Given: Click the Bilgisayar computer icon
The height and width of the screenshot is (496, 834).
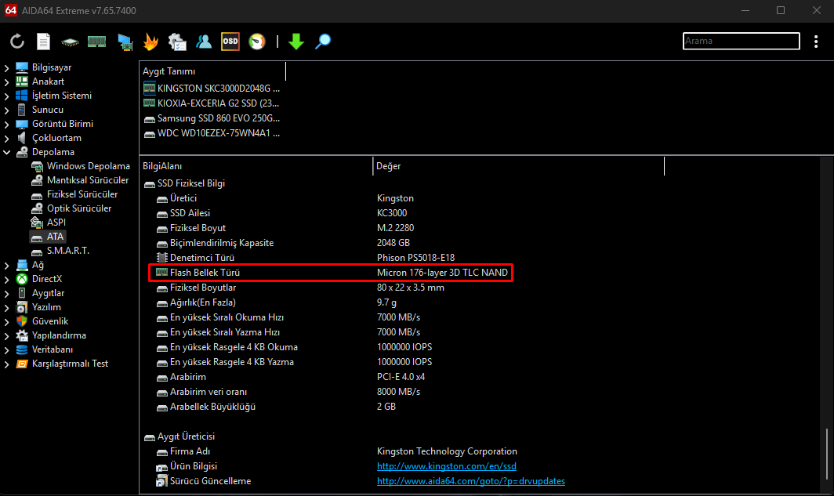Looking at the screenshot, I should pos(22,67).
